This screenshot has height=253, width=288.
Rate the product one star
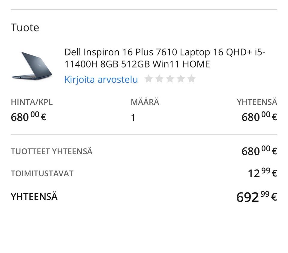click(x=148, y=79)
